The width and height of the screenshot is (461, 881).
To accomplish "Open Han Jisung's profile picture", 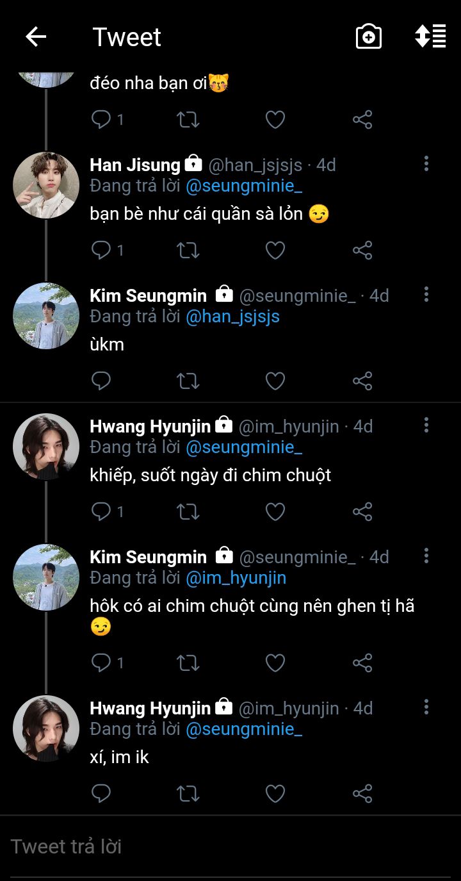I will click(x=46, y=185).
